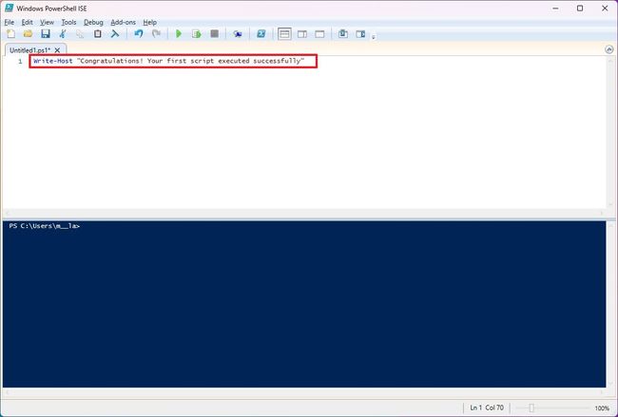Click the PS C:\Users prompt in console
Image resolution: width=618 pixels, height=417 pixels.
pyautogui.click(x=44, y=226)
